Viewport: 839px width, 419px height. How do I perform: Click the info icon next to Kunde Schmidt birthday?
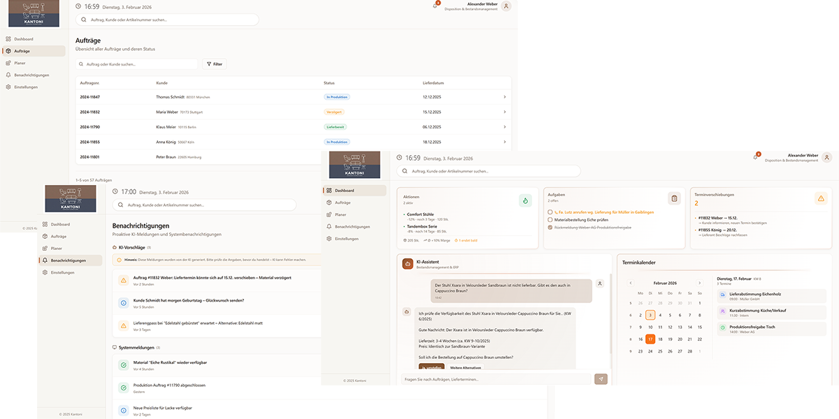122,303
